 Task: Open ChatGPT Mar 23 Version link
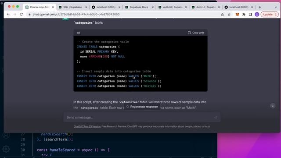click(x=87, y=126)
